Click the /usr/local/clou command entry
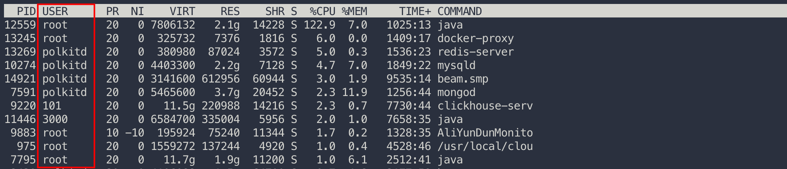The width and height of the screenshot is (787, 169). click(x=485, y=146)
